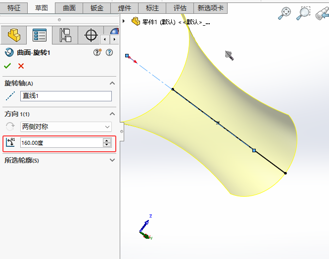Open the 两侧对称 end condition dropdown
Viewport: 329px width, 259px height.
coord(66,127)
